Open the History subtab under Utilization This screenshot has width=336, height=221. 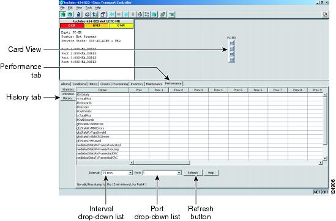point(67,98)
